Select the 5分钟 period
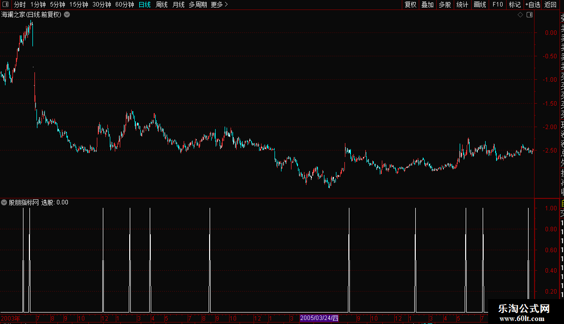 (57, 4)
